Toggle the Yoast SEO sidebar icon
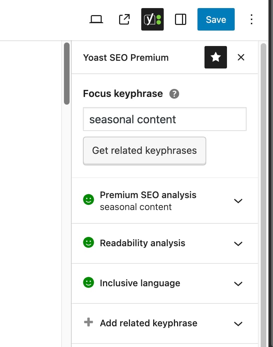This screenshot has width=273, height=347. coord(152,19)
